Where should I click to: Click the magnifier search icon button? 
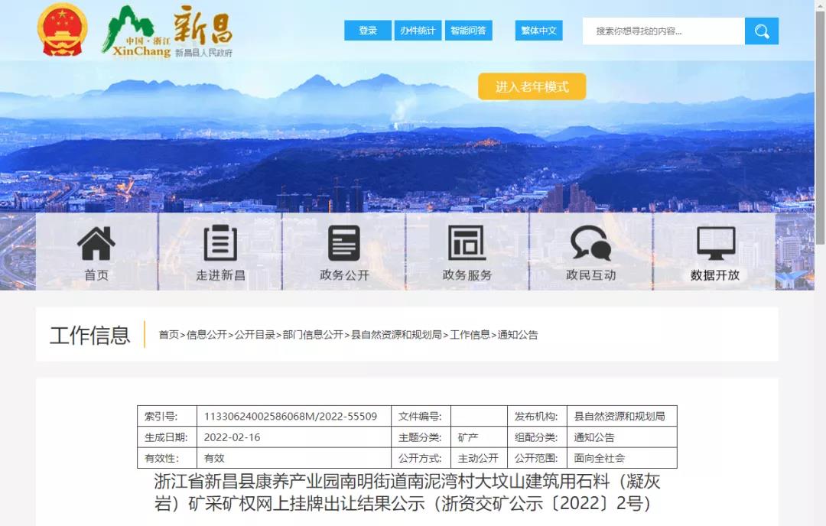tap(761, 31)
